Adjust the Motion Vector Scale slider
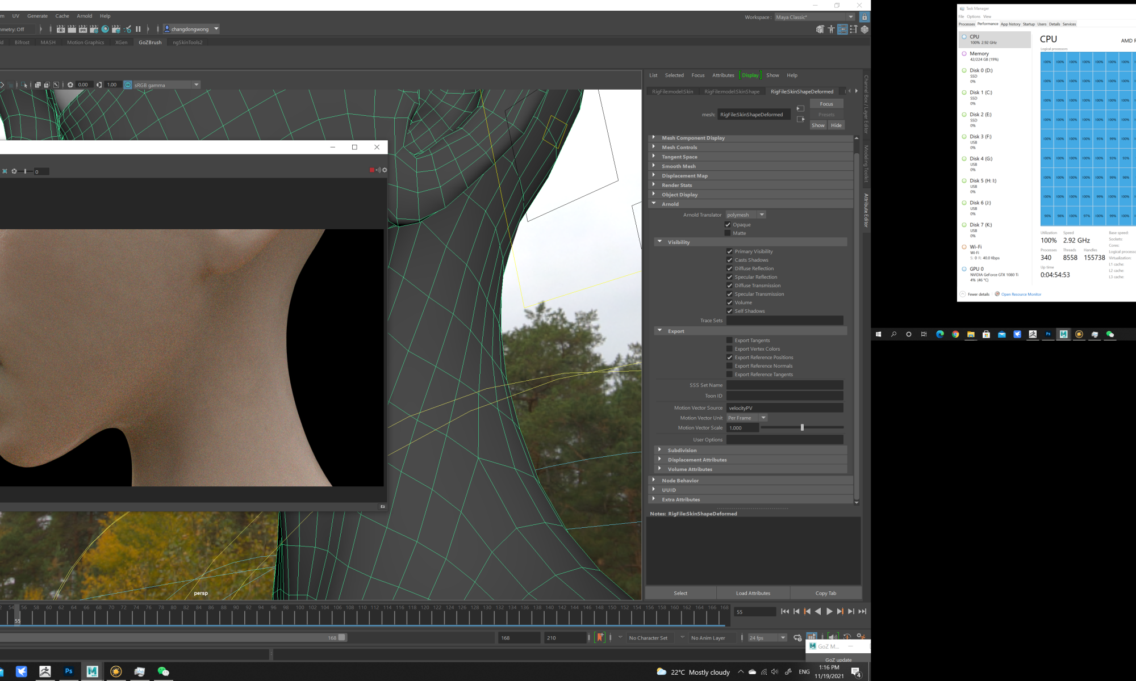Image resolution: width=1136 pixels, height=681 pixels. click(802, 427)
